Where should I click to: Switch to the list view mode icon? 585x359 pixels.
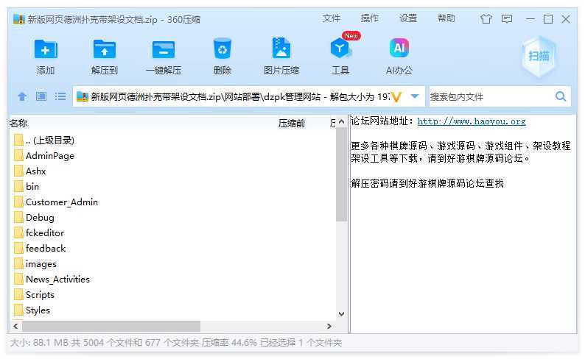coord(60,96)
